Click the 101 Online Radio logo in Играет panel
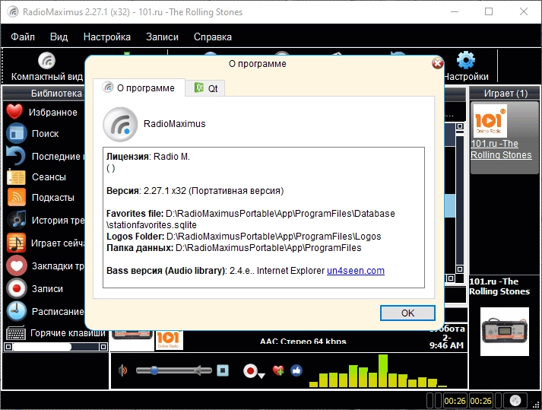542x410 pixels. [490, 121]
